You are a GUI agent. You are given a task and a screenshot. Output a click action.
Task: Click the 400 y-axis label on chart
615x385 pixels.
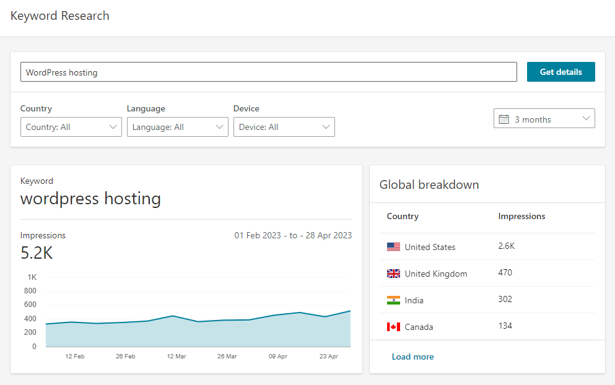pos(30,319)
